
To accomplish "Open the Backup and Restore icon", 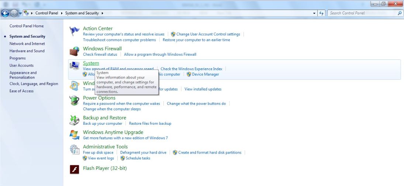I will [75, 120].
